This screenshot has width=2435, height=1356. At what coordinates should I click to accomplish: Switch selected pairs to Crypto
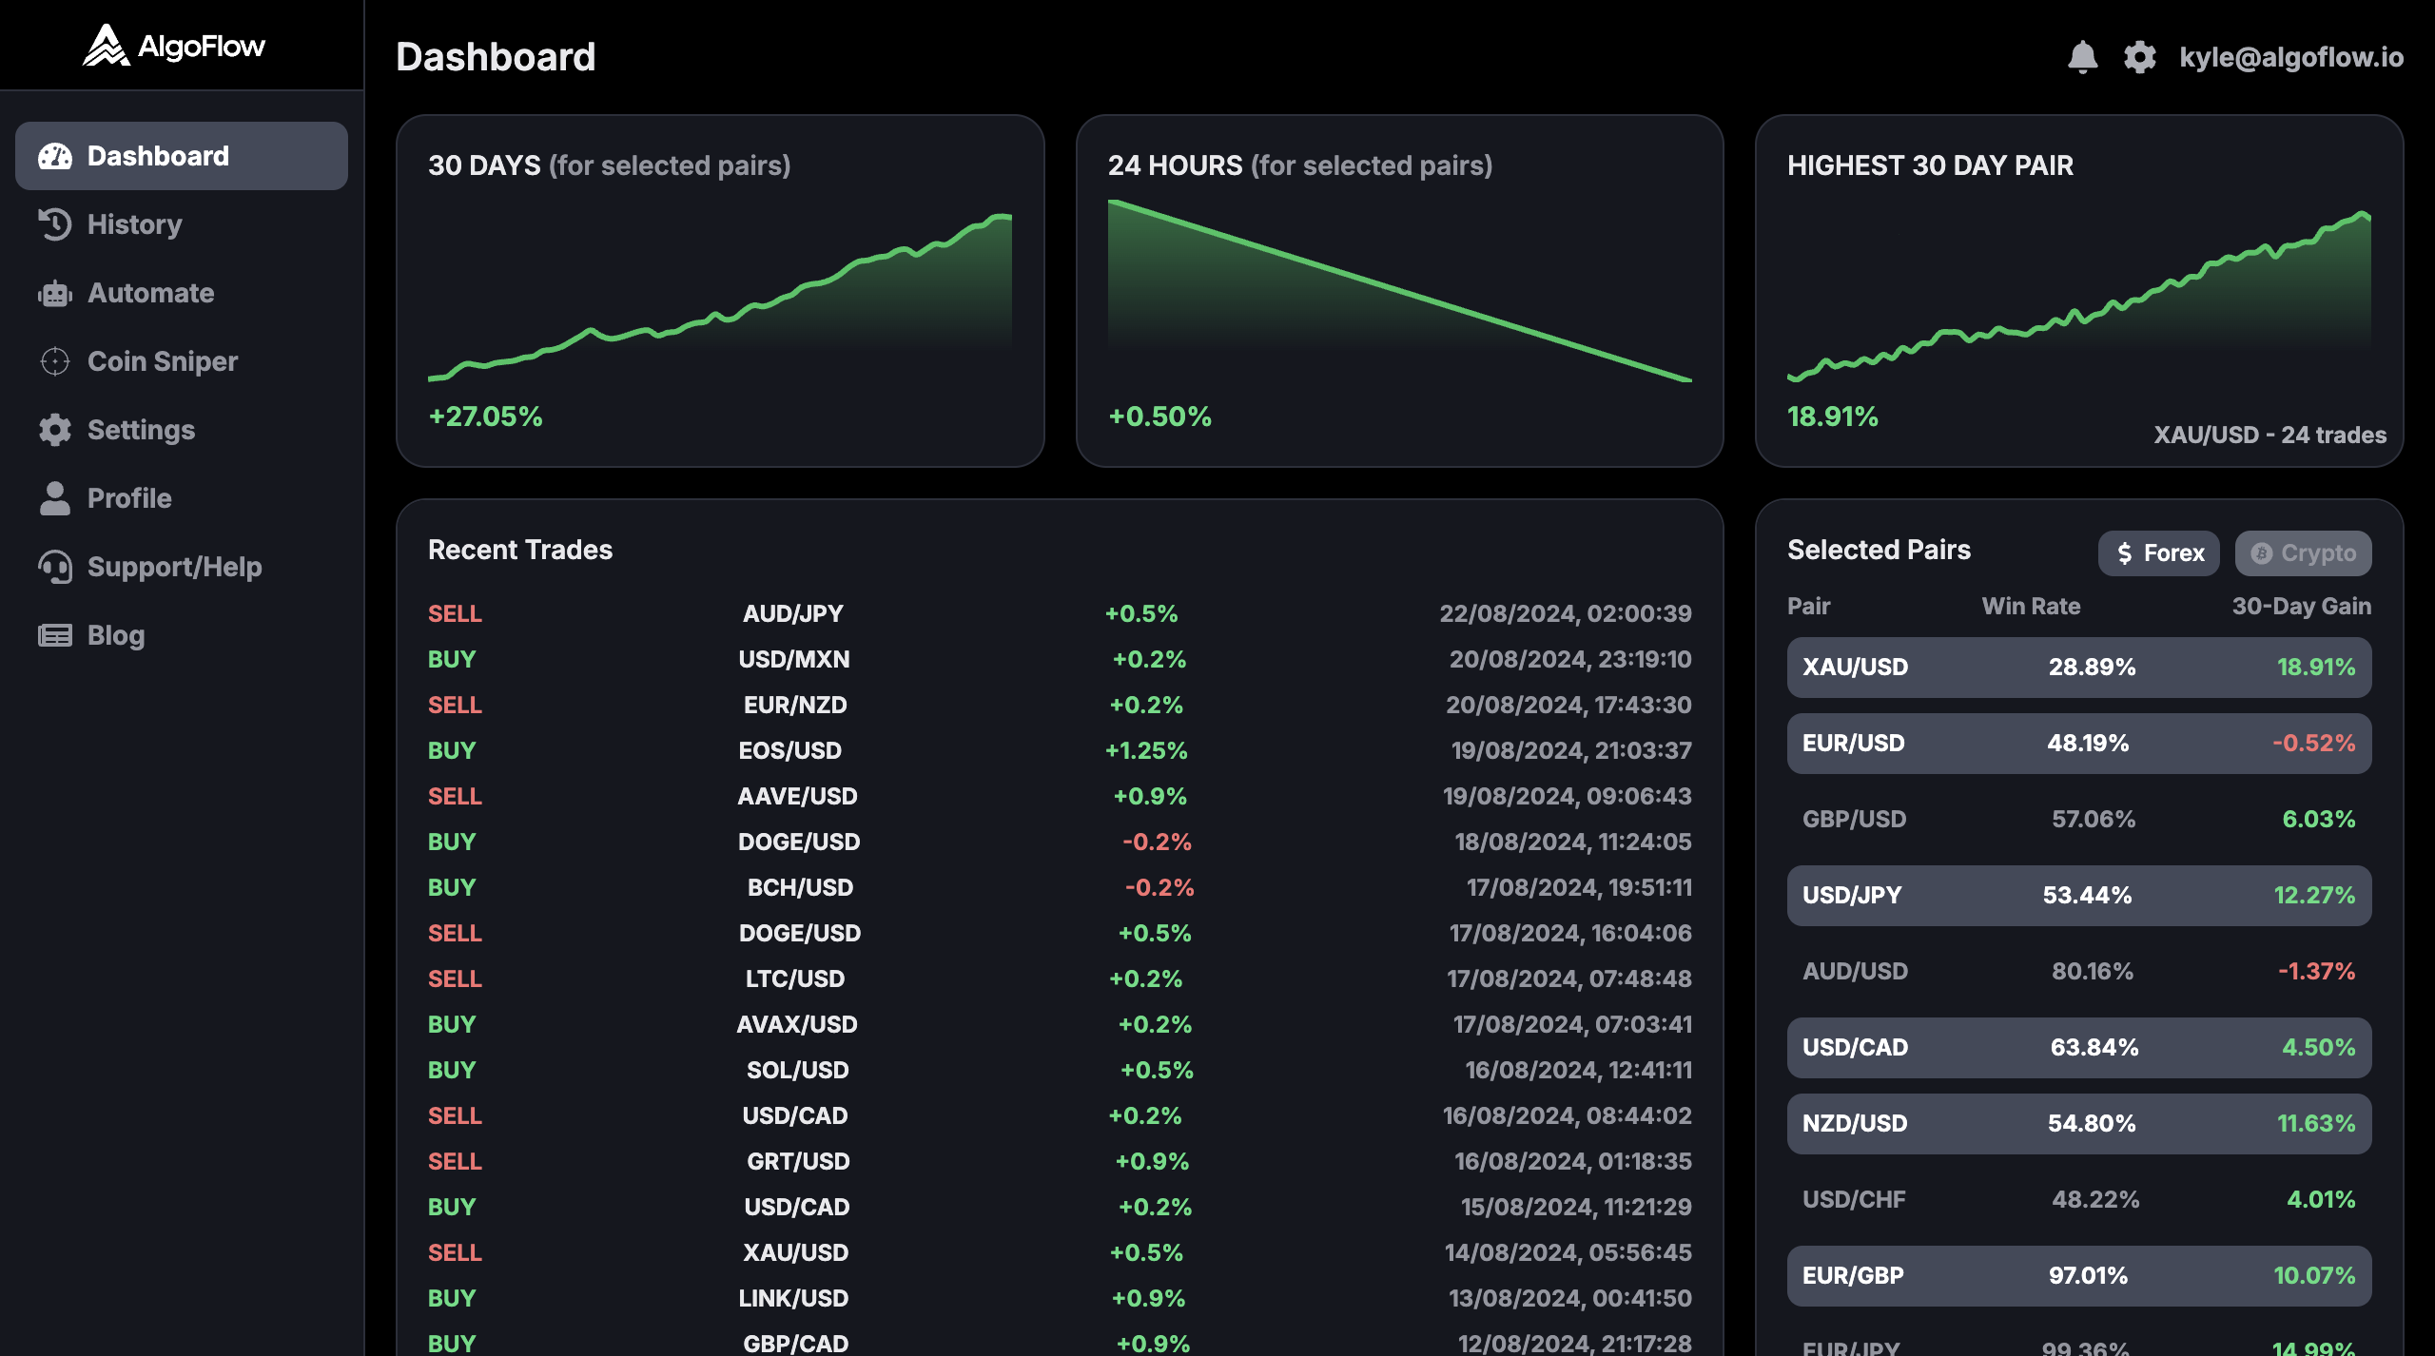pyautogui.click(x=2304, y=553)
